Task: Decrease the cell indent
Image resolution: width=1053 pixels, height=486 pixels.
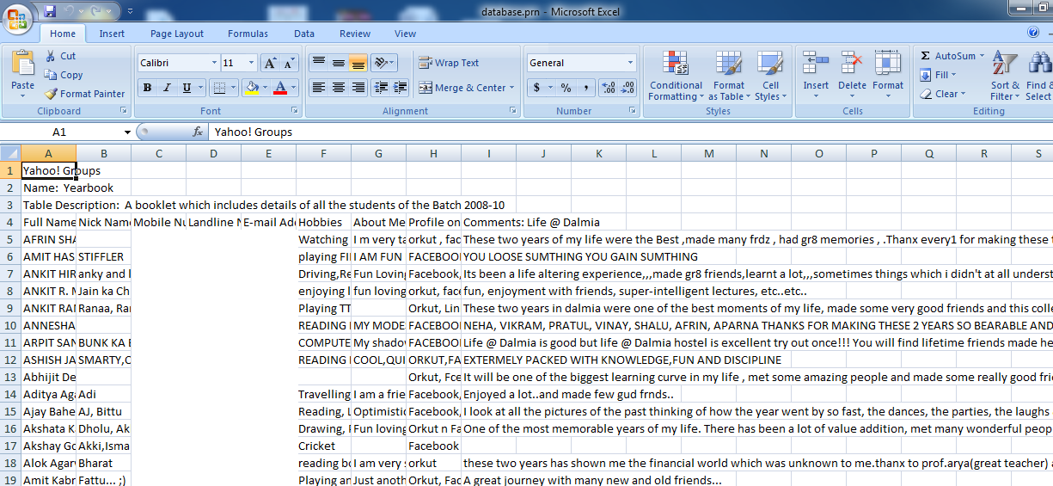Action: tap(382, 88)
